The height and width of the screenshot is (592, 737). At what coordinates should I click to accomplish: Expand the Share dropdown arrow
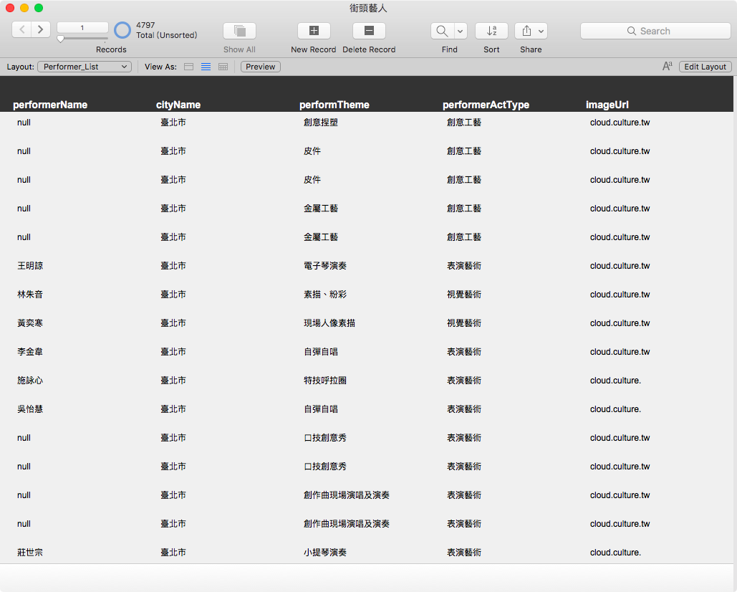(541, 31)
